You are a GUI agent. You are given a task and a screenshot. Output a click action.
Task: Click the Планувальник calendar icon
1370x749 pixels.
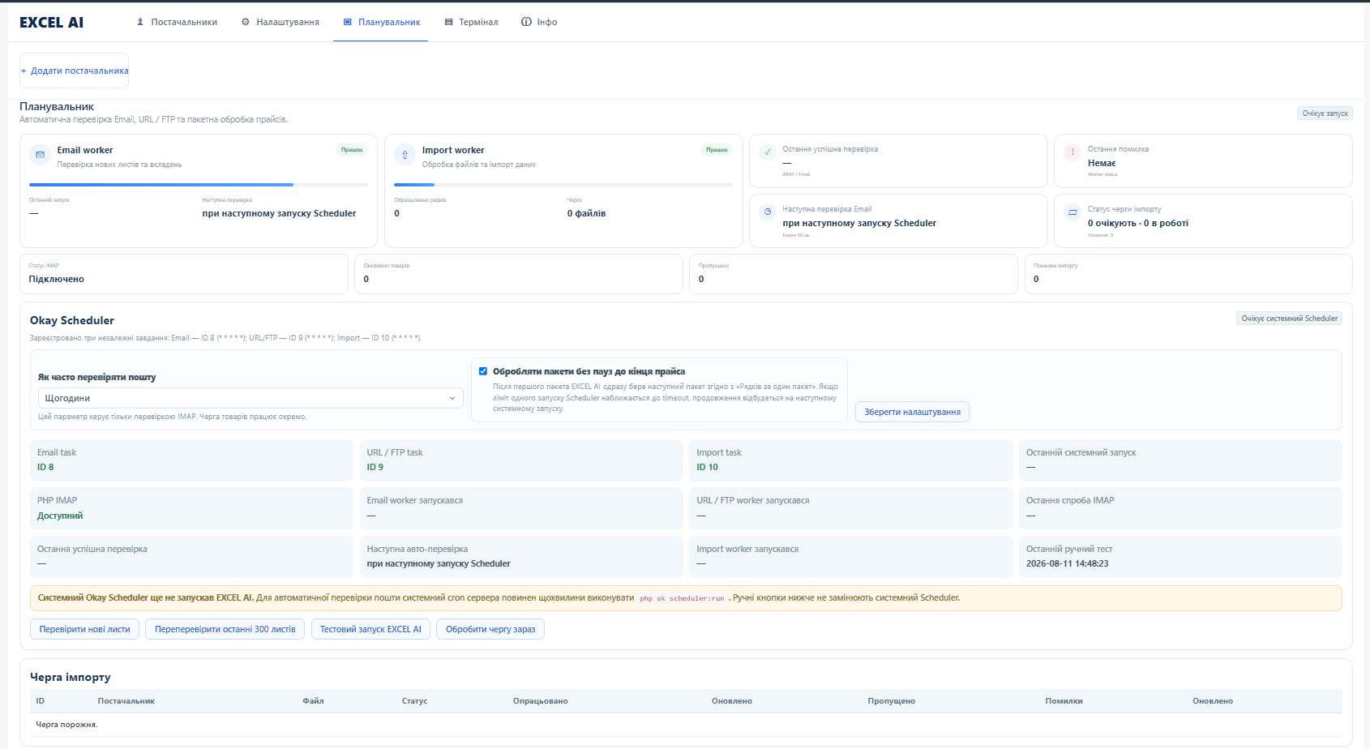click(x=348, y=22)
